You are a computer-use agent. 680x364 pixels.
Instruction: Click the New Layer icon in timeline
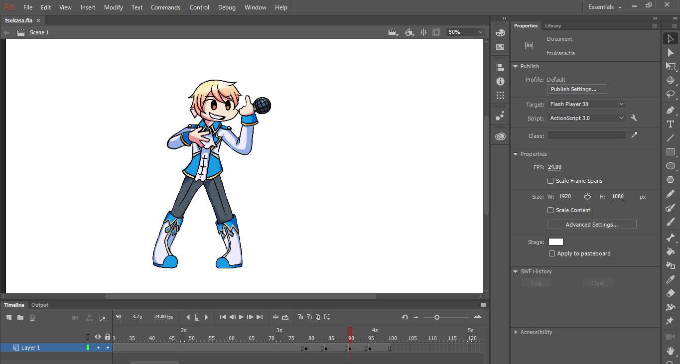pyautogui.click(x=9, y=318)
